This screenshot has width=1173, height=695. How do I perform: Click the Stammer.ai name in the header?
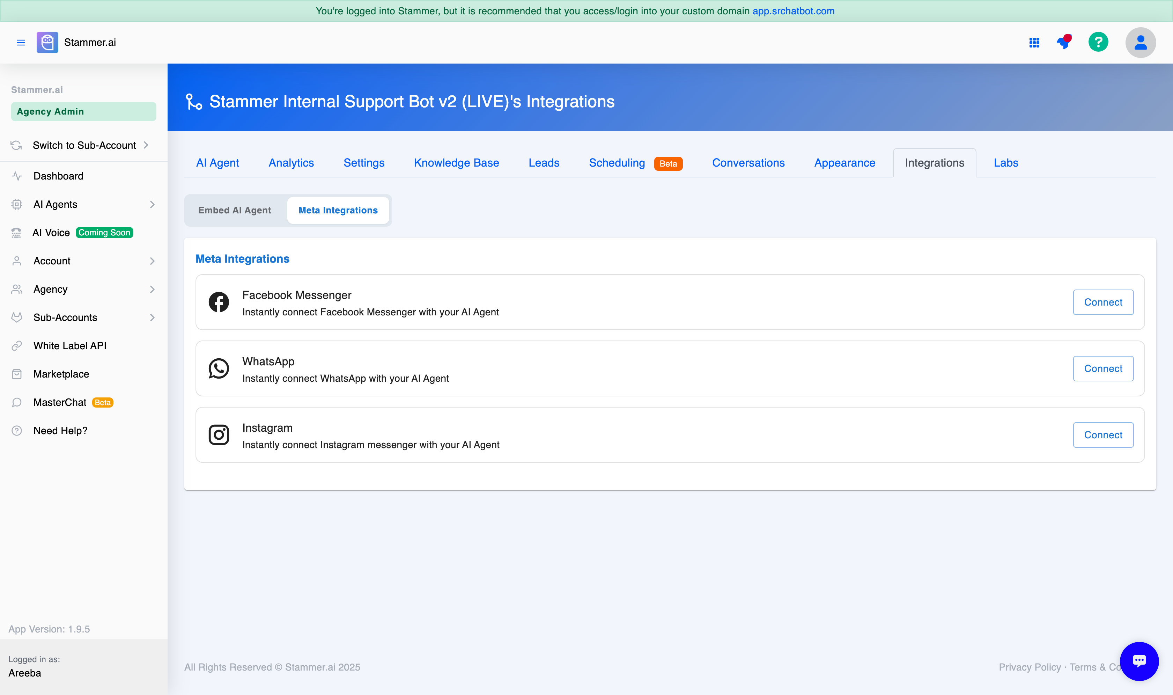(x=90, y=43)
